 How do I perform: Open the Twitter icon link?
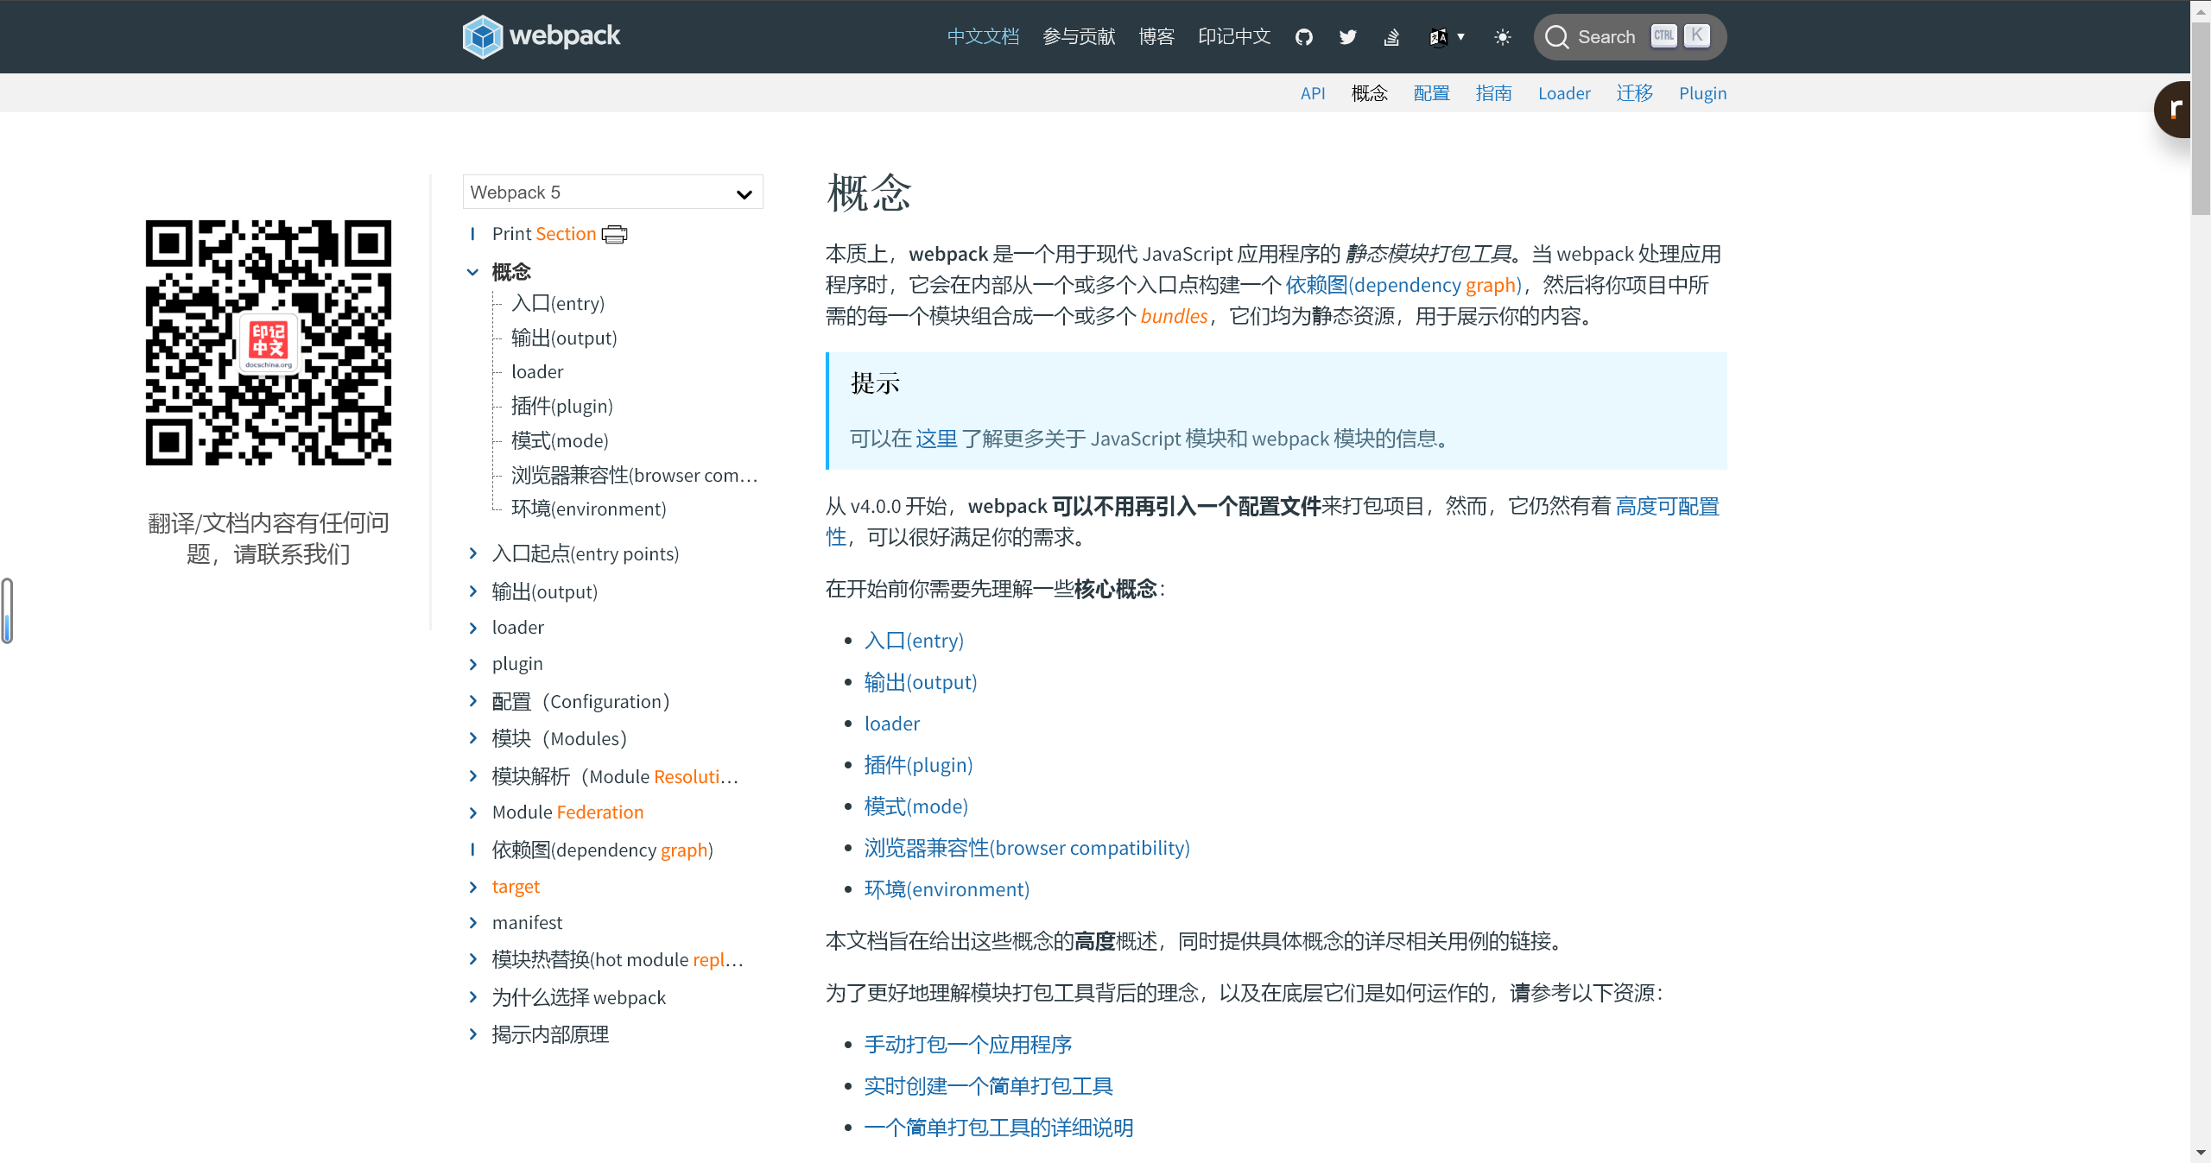(x=1347, y=37)
